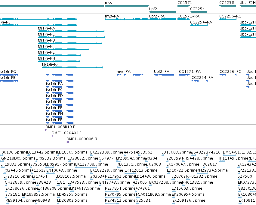Select the EK222309.5prime EST label
The width and height of the screenshot is (256, 205).
106,152
